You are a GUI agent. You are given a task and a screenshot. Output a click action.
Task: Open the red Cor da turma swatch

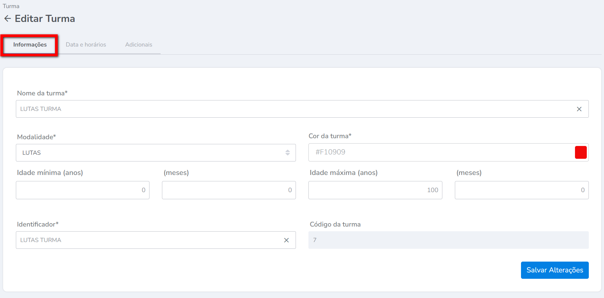580,152
